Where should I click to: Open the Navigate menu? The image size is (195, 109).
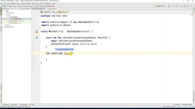tap(13, 3)
